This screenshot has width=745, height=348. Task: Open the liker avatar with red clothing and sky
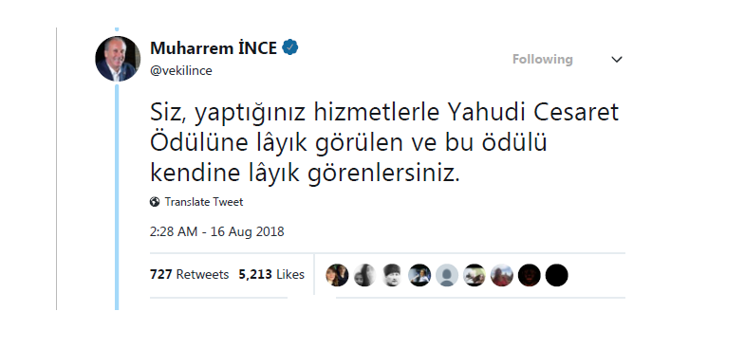[502, 275]
